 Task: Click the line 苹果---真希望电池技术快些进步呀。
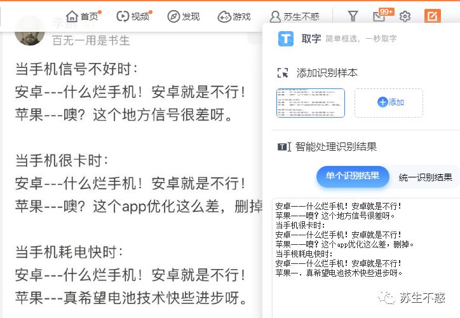click(132, 298)
